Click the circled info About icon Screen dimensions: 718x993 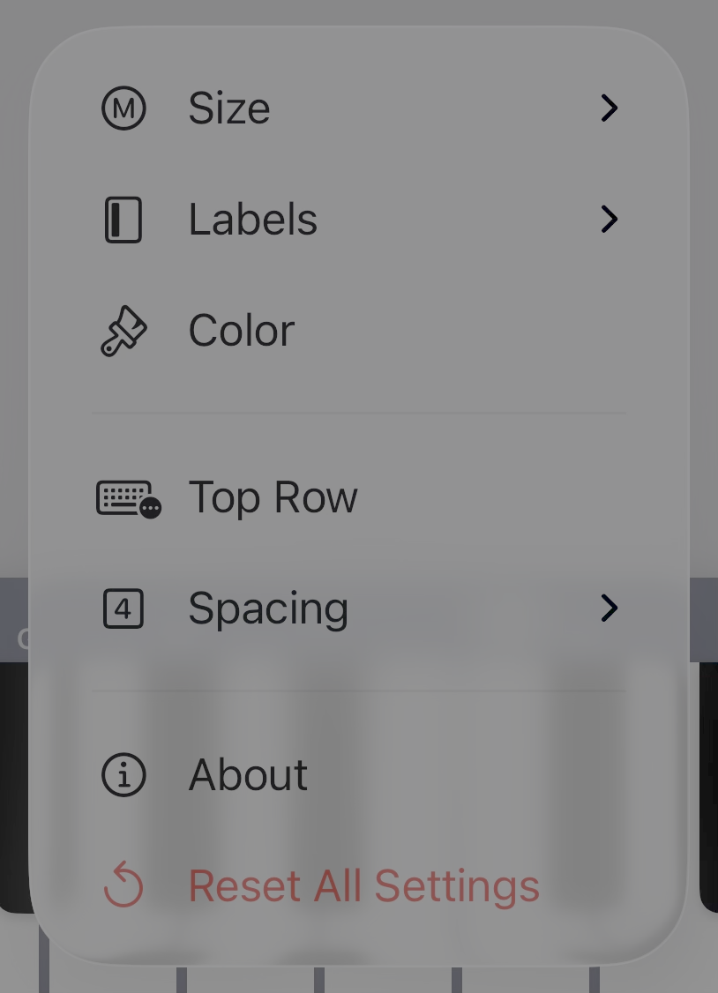(x=123, y=774)
